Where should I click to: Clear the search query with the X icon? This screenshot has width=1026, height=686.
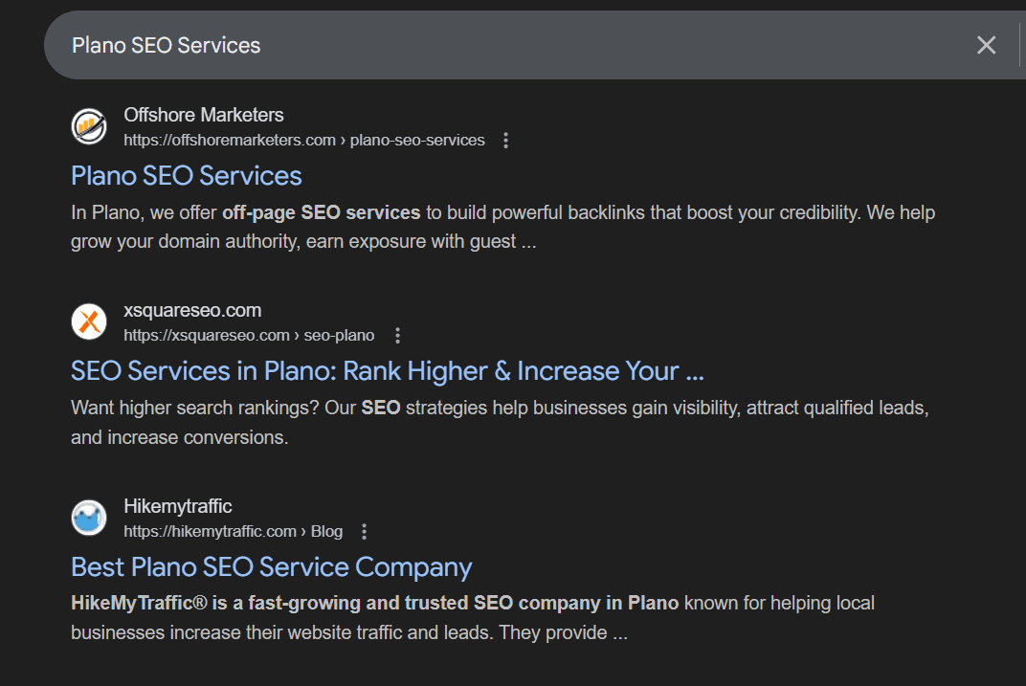coord(986,45)
